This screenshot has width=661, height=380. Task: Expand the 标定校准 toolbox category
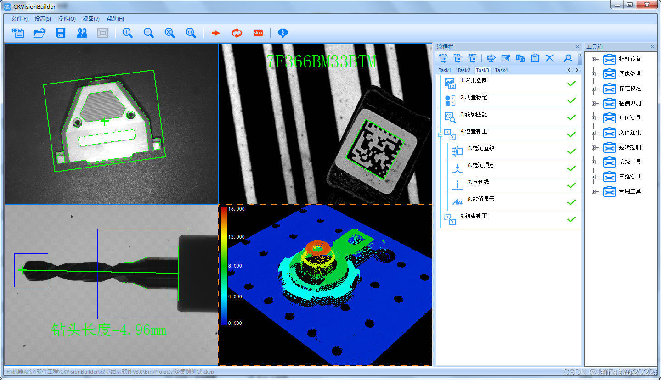[593, 89]
